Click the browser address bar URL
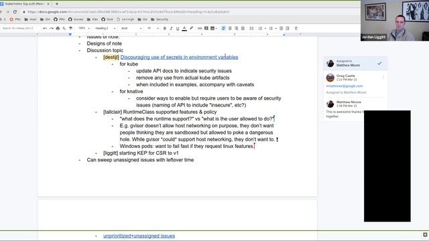The width and height of the screenshot is (429, 241). (x=128, y=12)
